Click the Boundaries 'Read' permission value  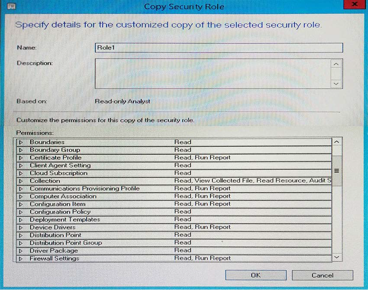pos(183,142)
